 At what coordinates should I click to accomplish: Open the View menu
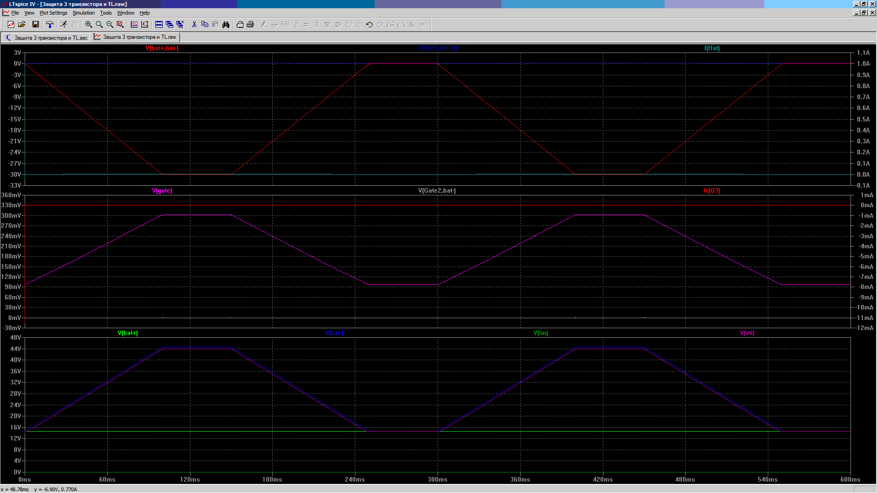click(29, 13)
